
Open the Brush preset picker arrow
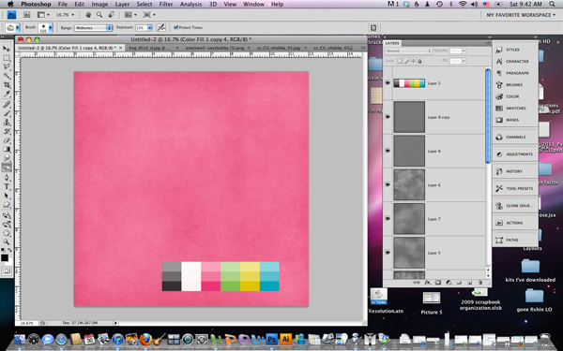[51, 27]
